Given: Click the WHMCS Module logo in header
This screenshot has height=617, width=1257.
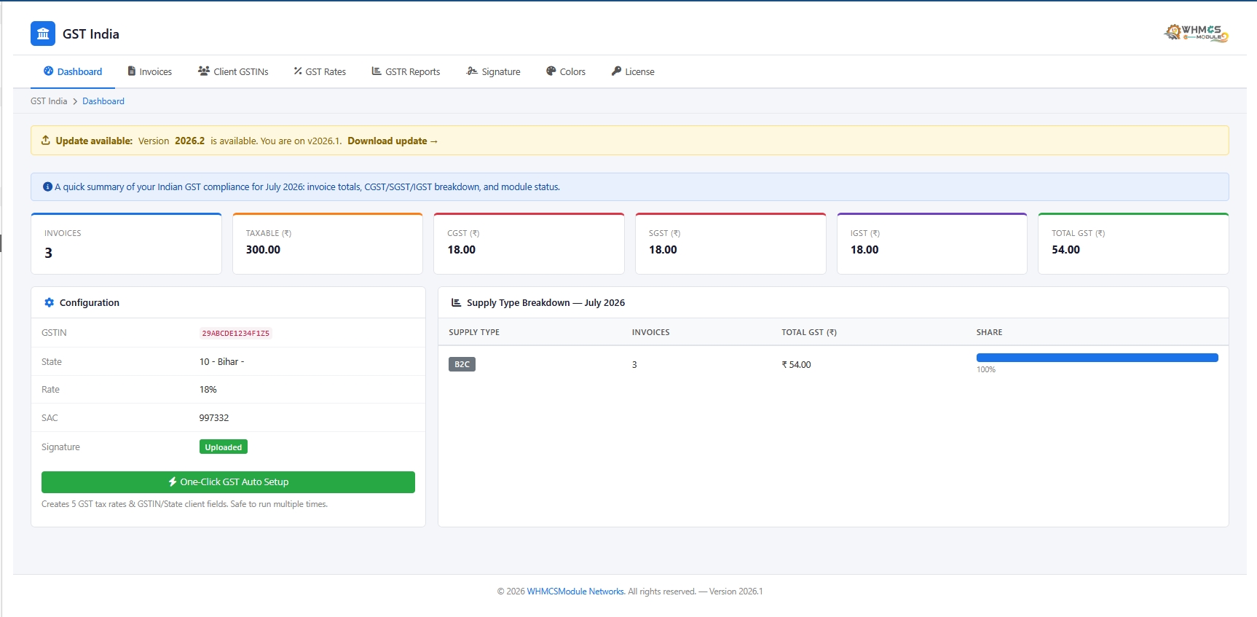Looking at the screenshot, I should coord(1196,33).
